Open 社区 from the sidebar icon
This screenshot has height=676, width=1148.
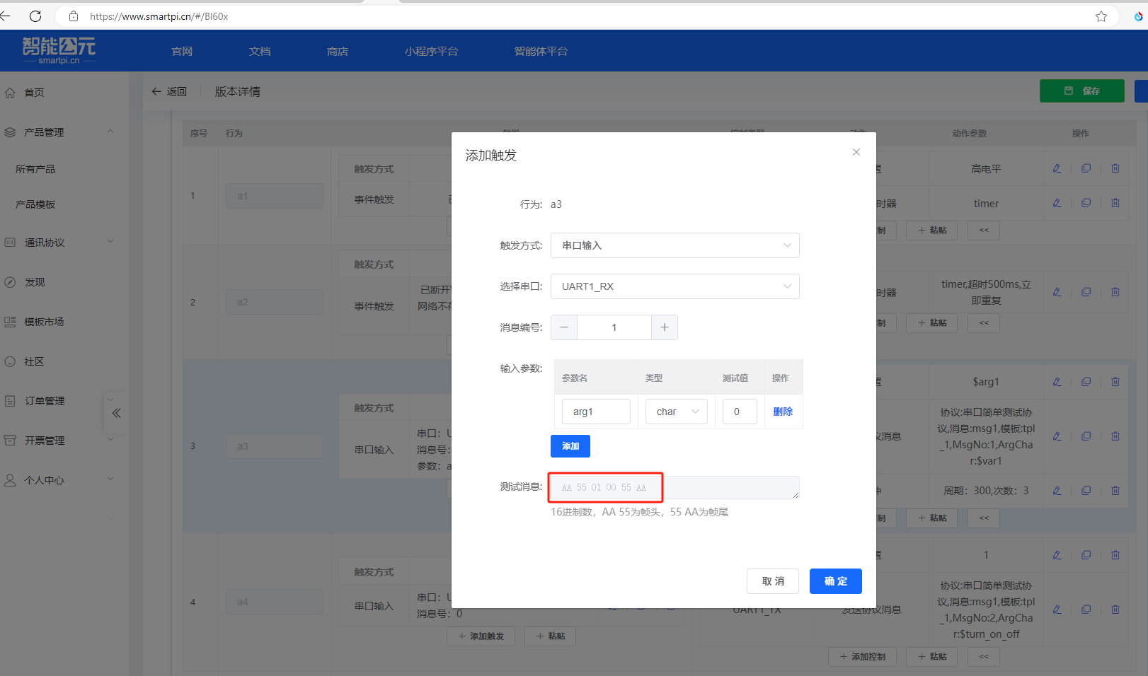(10, 361)
